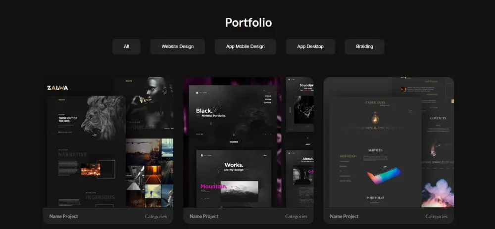Click Categories under the Undercover card
The image size is (495, 229).
(x=436, y=216)
